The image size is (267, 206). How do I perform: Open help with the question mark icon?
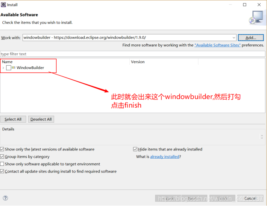5,198
